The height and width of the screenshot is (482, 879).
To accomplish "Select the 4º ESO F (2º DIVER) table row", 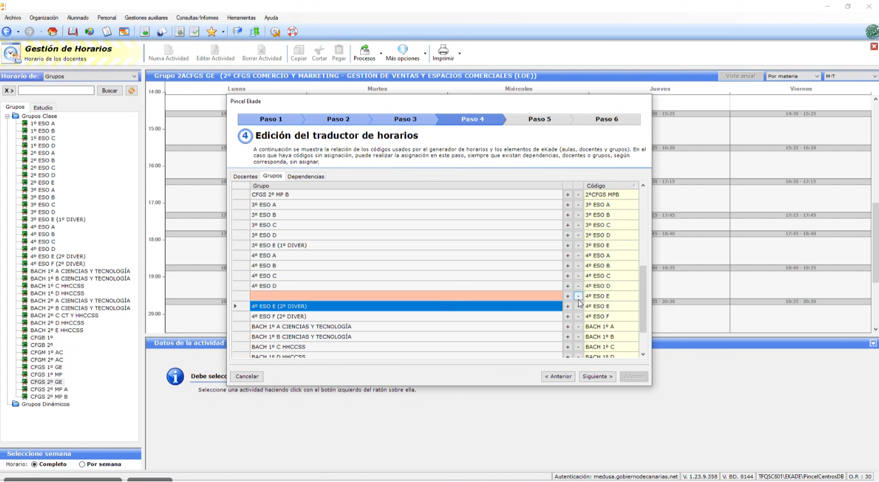I will pos(406,317).
